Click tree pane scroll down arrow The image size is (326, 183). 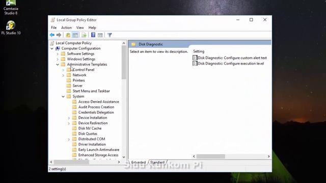coord(124,157)
